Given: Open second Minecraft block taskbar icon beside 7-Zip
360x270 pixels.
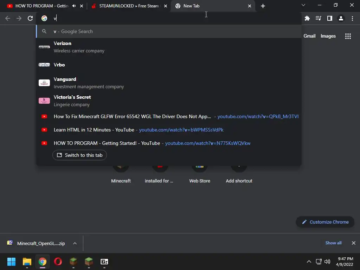Looking at the screenshot, I should coord(89,262).
